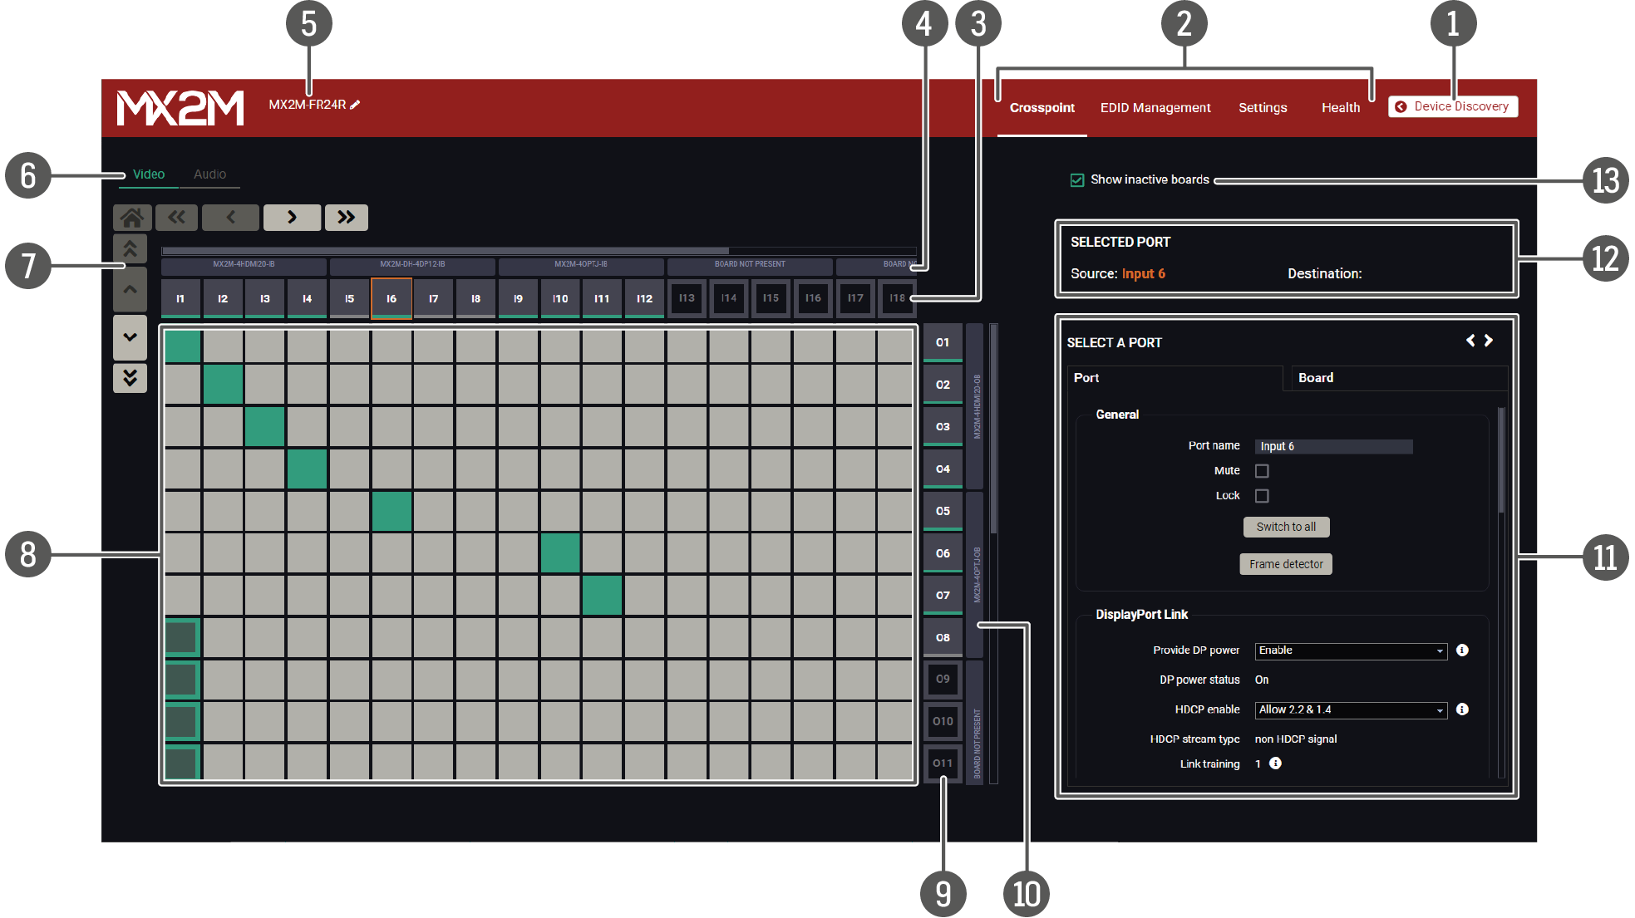This screenshot has height=918, width=1635.
Task: Open HDCP enable dropdown
Action: pos(1351,709)
